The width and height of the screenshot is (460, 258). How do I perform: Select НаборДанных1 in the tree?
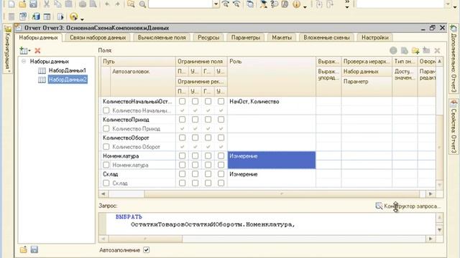(x=67, y=70)
